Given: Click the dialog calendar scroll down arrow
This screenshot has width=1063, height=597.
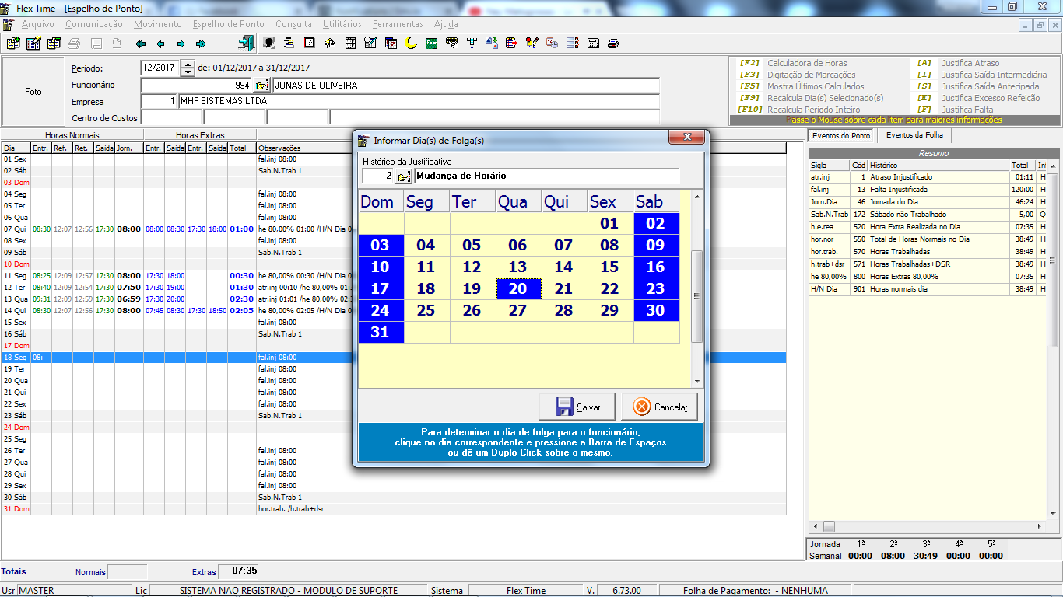Looking at the screenshot, I should click(697, 382).
